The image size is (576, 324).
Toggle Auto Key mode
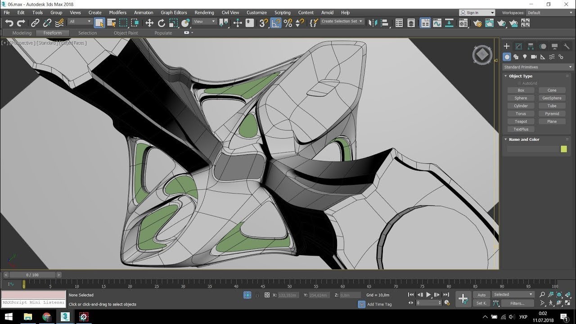481,295
